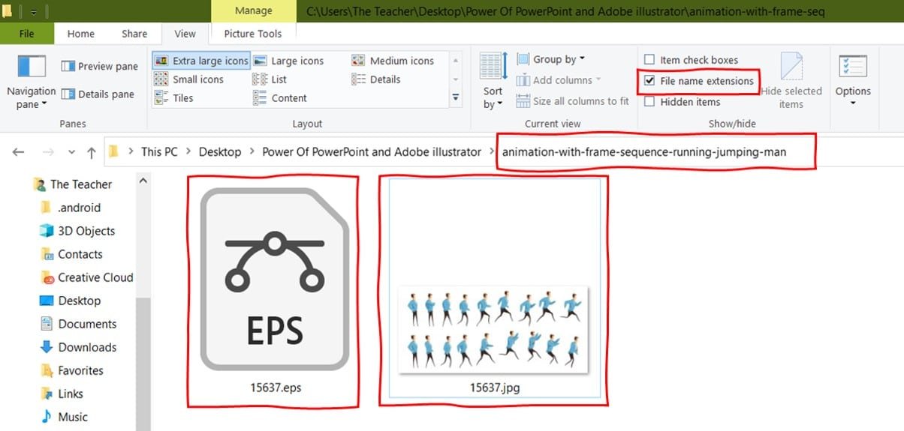The width and height of the screenshot is (904, 431).
Task: Select the View ribbon tab
Action: point(185,34)
